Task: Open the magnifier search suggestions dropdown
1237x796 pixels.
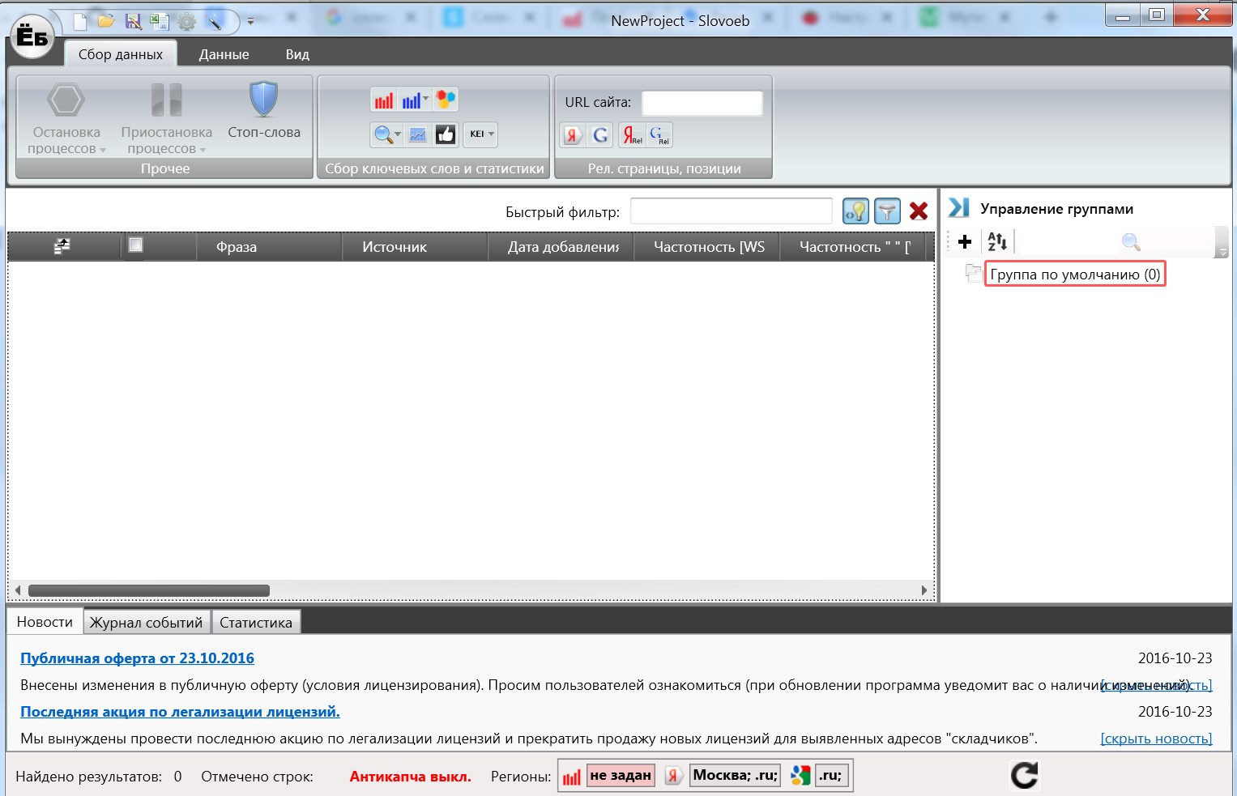Action: [386, 134]
